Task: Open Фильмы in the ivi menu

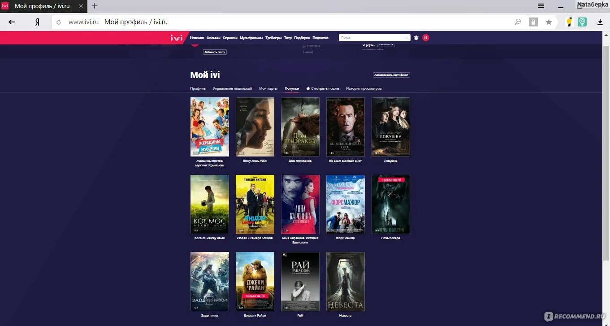Action: 213,38
